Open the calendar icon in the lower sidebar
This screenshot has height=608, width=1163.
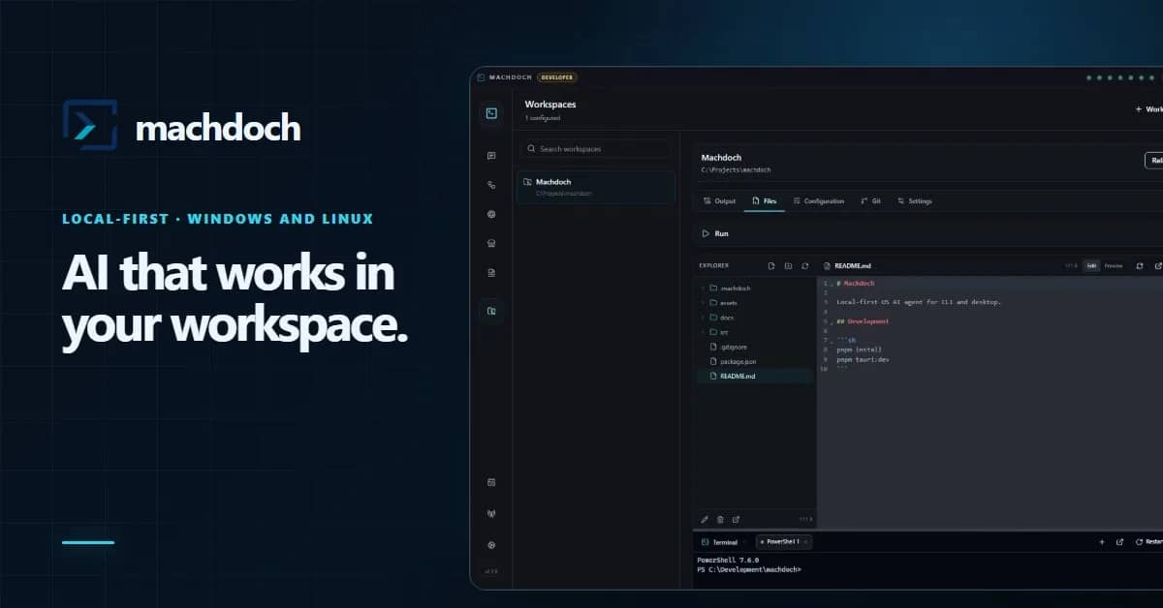click(x=491, y=481)
